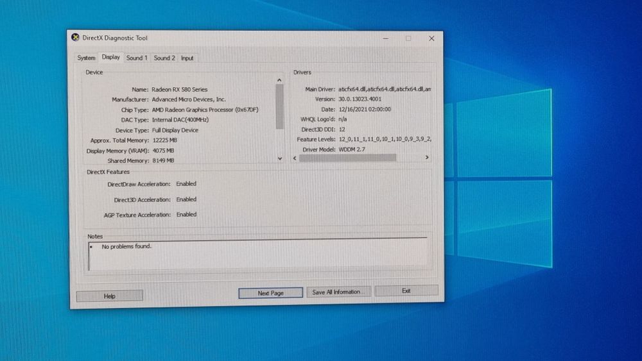Click the 'Approx. Total Memory:' label

click(119, 140)
